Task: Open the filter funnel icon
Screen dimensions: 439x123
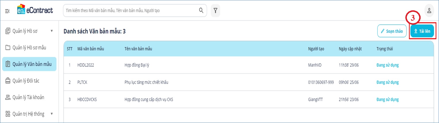Action: pos(215,11)
